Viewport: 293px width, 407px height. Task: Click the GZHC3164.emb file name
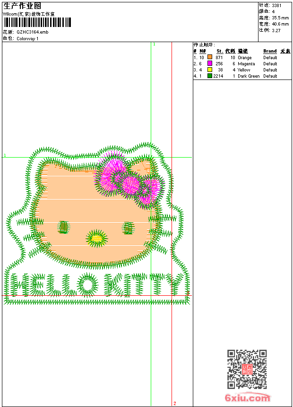point(33,32)
